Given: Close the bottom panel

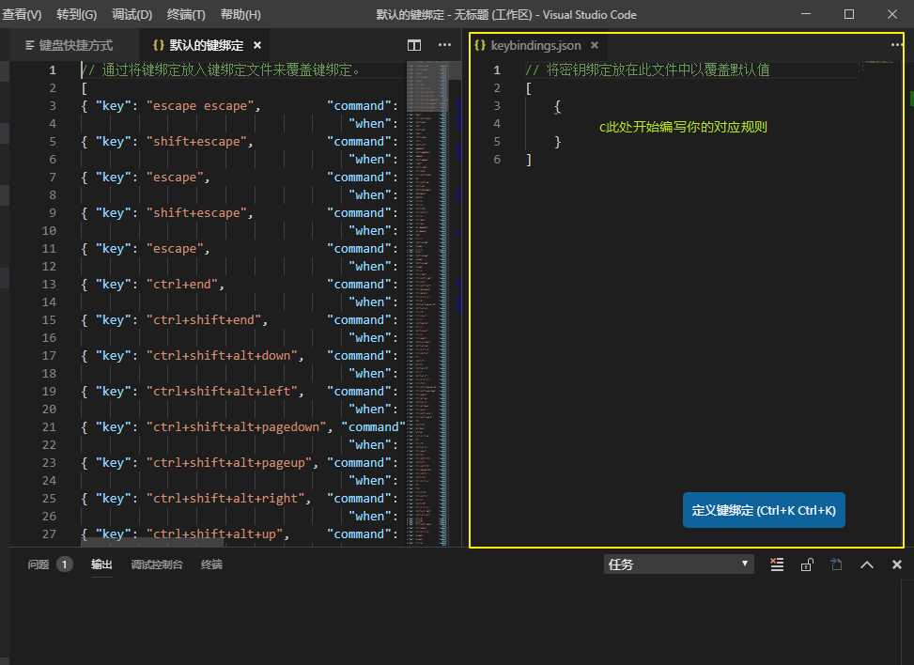Looking at the screenshot, I should 896,564.
